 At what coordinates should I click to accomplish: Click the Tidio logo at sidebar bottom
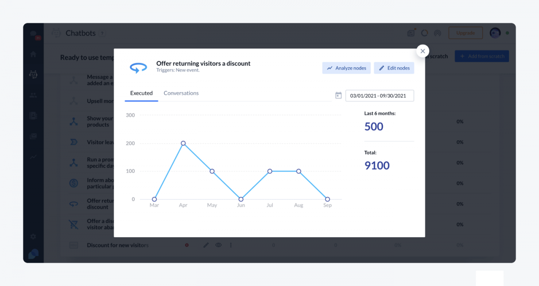click(33, 254)
